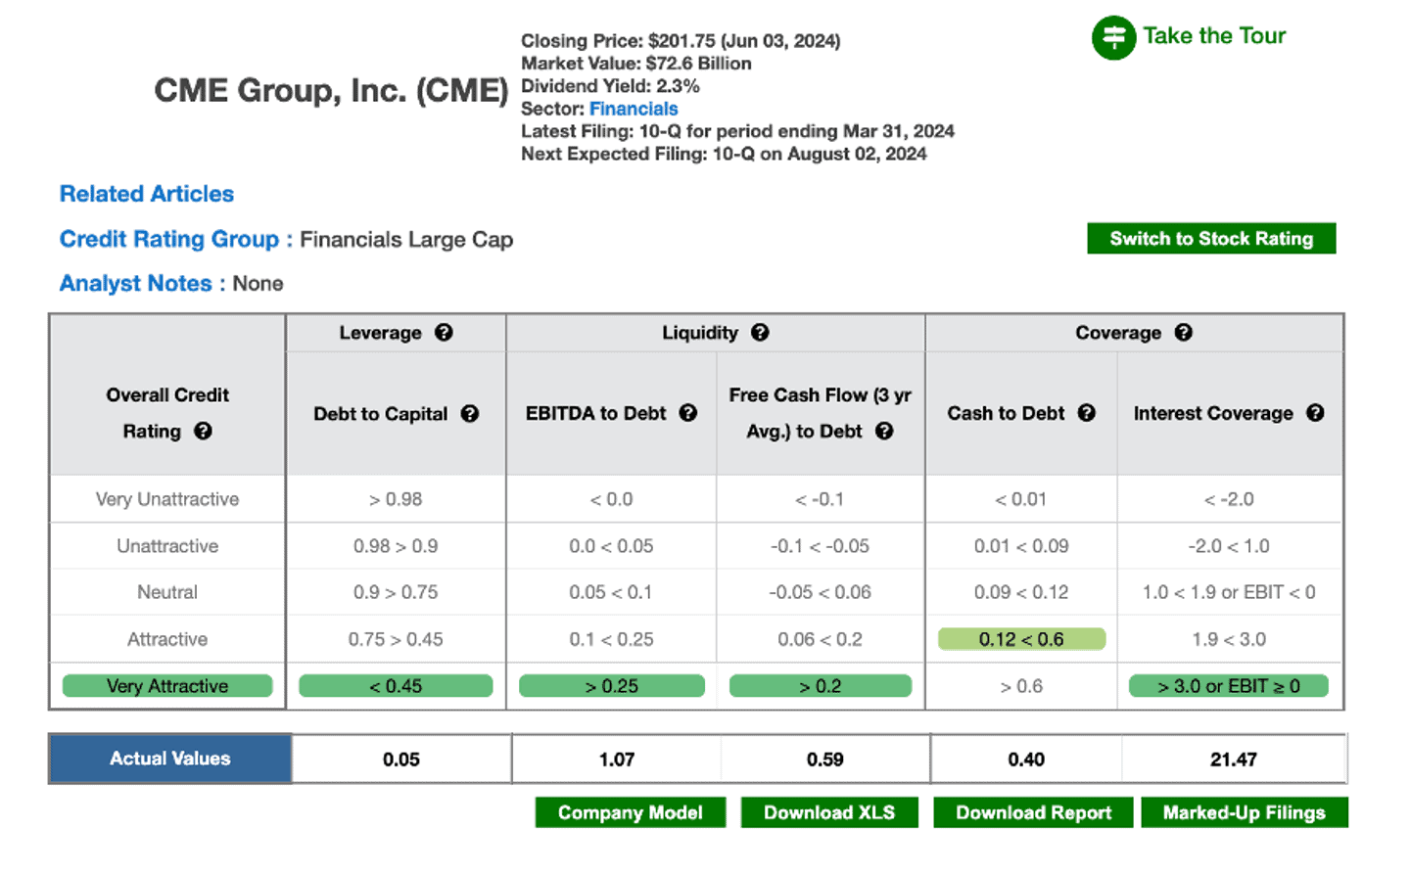Switch to Stock Rating view
The width and height of the screenshot is (1410, 875).
tap(1211, 239)
